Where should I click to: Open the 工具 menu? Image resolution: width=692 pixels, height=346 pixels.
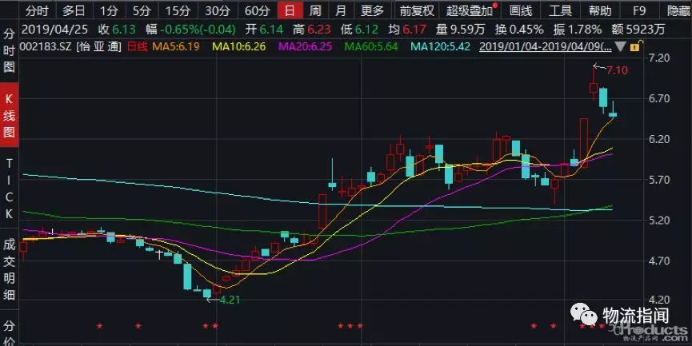[x=561, y=10]
